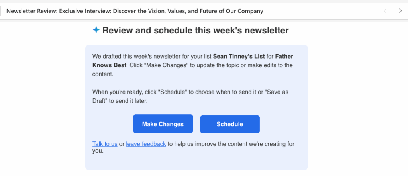
Task: Go to the next email using right chevron
Action: pyautogui.click(x=400, y=11)
